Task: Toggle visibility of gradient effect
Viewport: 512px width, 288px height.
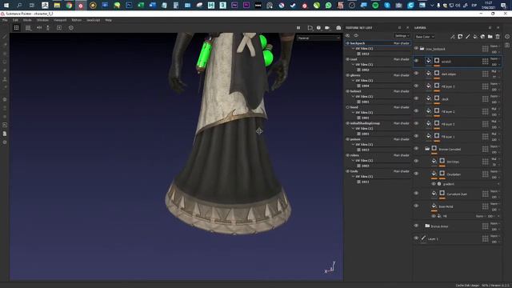Action: click(434, 184)
